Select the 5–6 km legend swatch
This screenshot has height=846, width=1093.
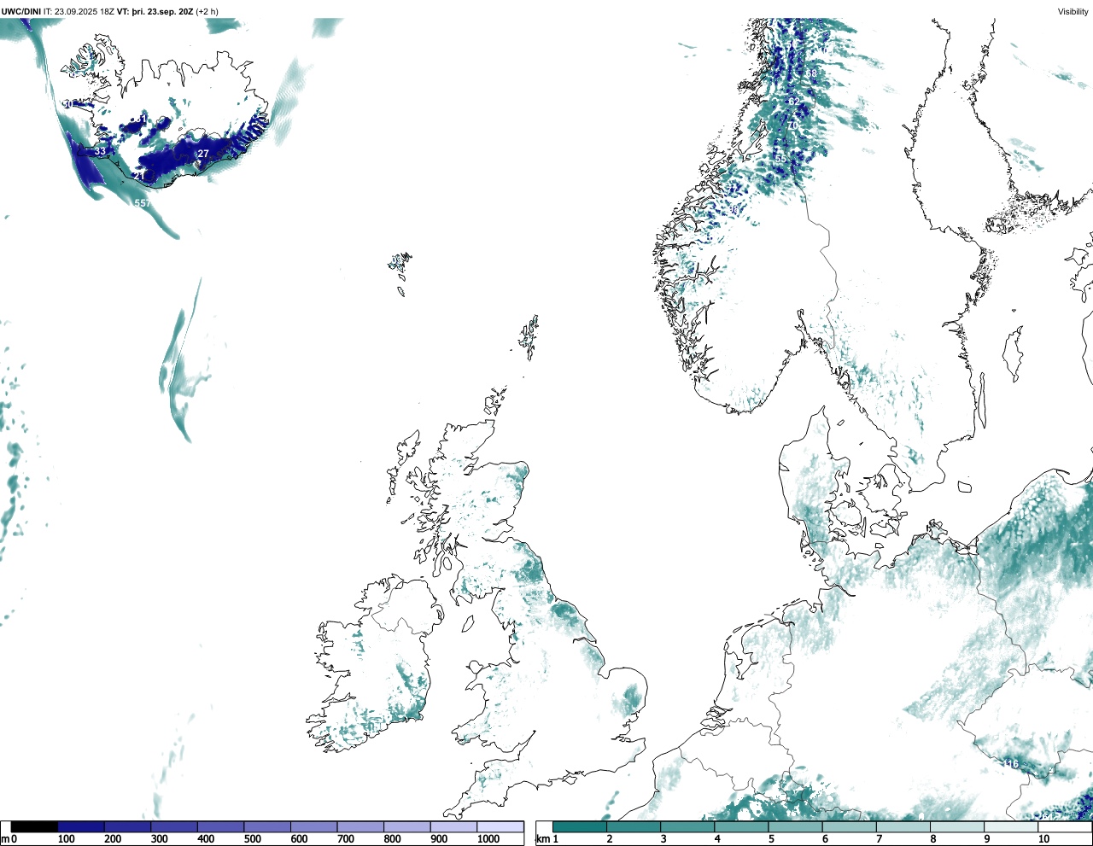796,826
